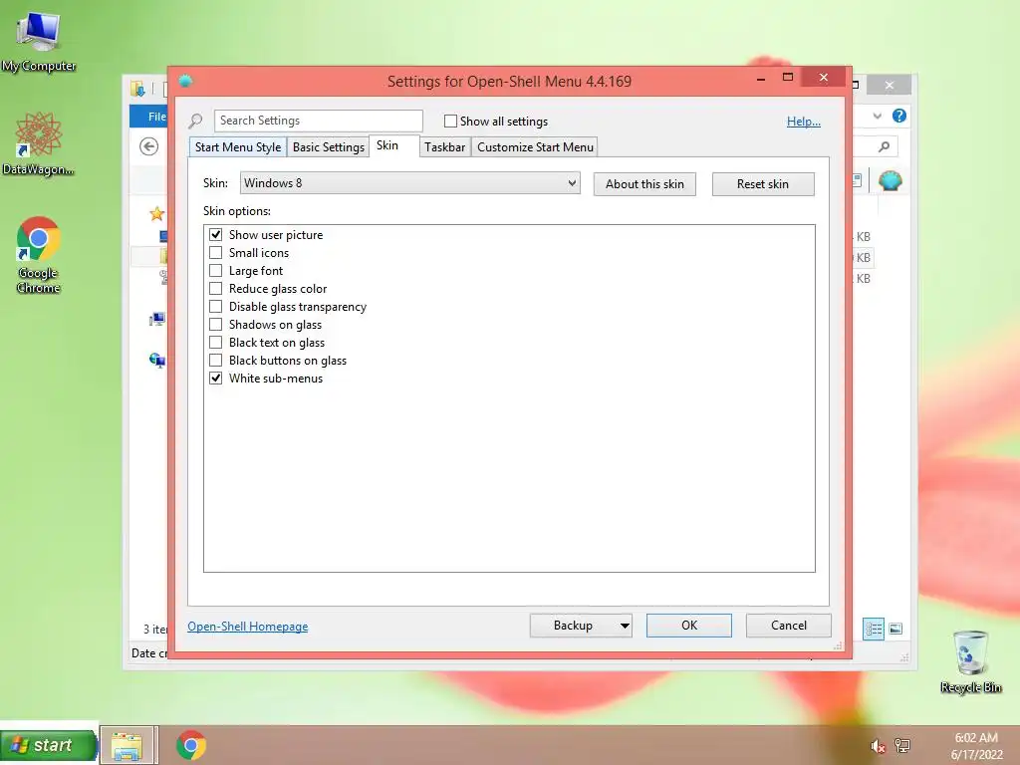Switch Explorer to details view icon
1020x765 pixels.
click(873, 629)
